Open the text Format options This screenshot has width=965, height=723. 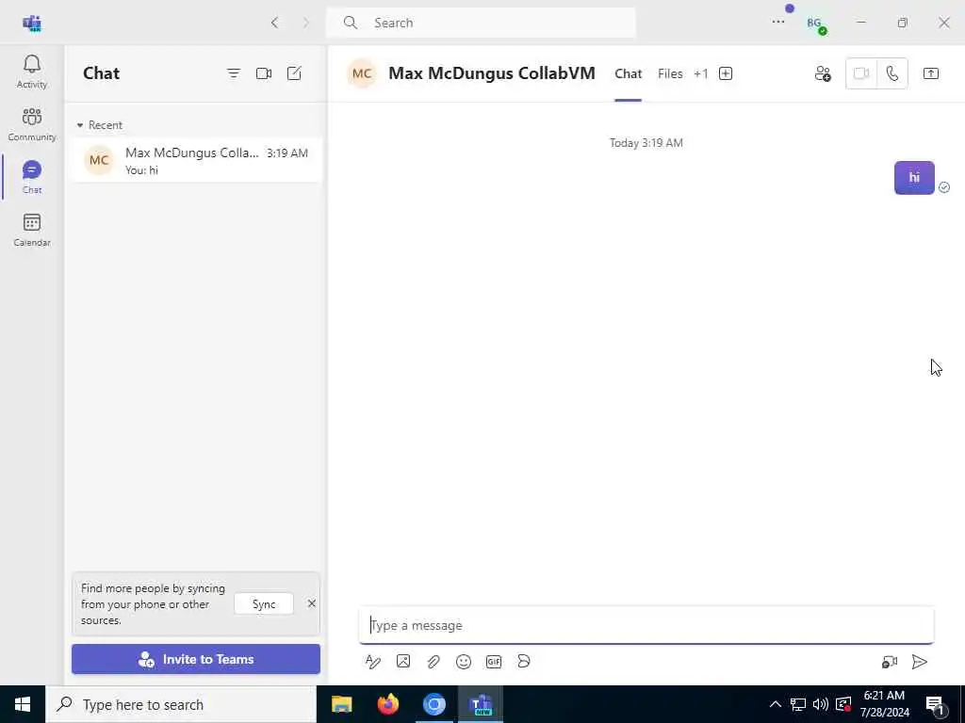pyautogui.click(x=373, y=662)
